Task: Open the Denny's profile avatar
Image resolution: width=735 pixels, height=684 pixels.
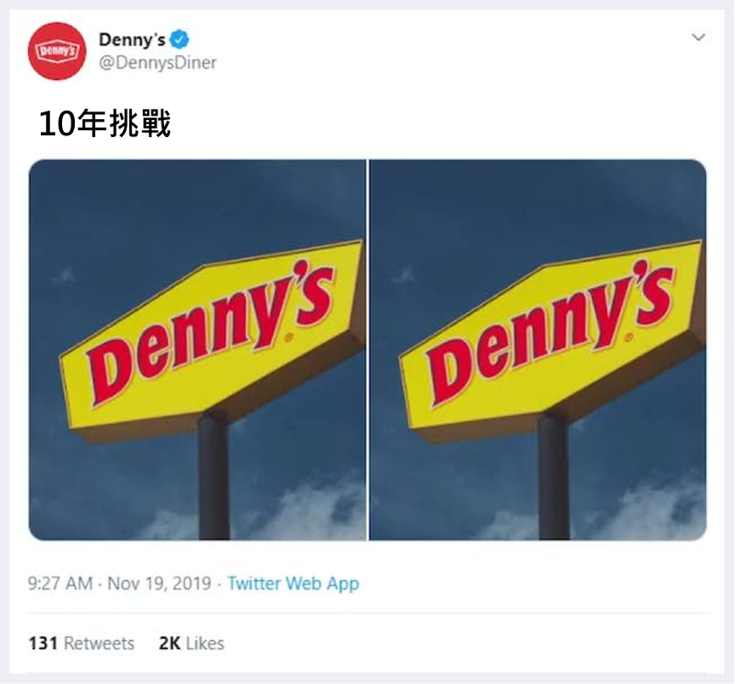Action: tap(57, 51)
